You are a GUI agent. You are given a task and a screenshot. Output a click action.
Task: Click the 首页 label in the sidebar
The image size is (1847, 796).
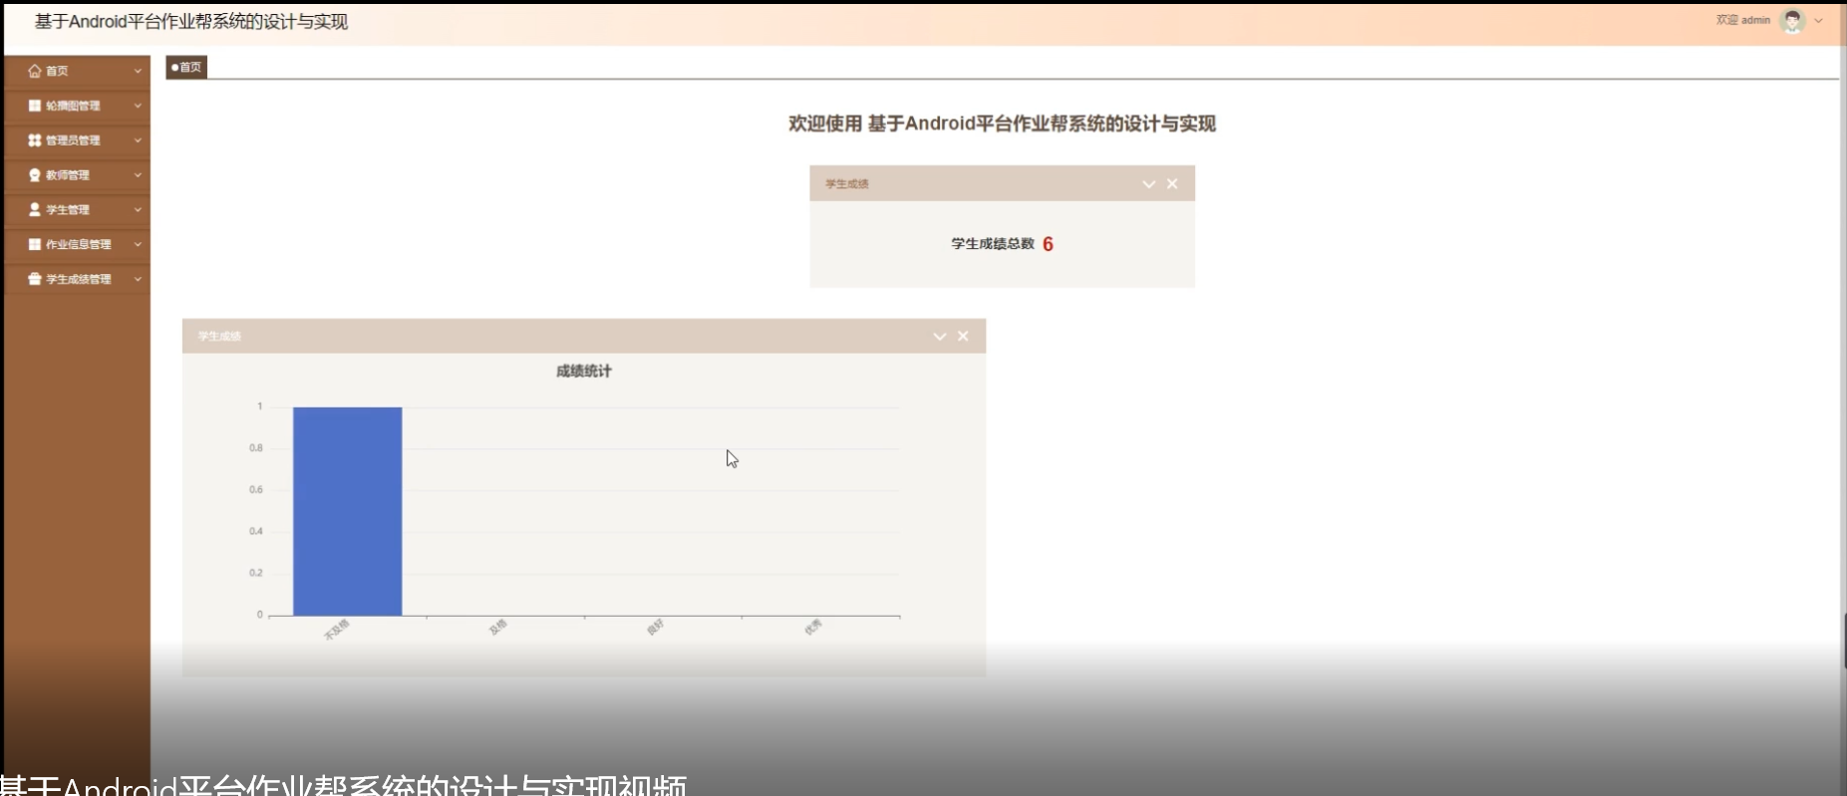[x=57, y=71]
